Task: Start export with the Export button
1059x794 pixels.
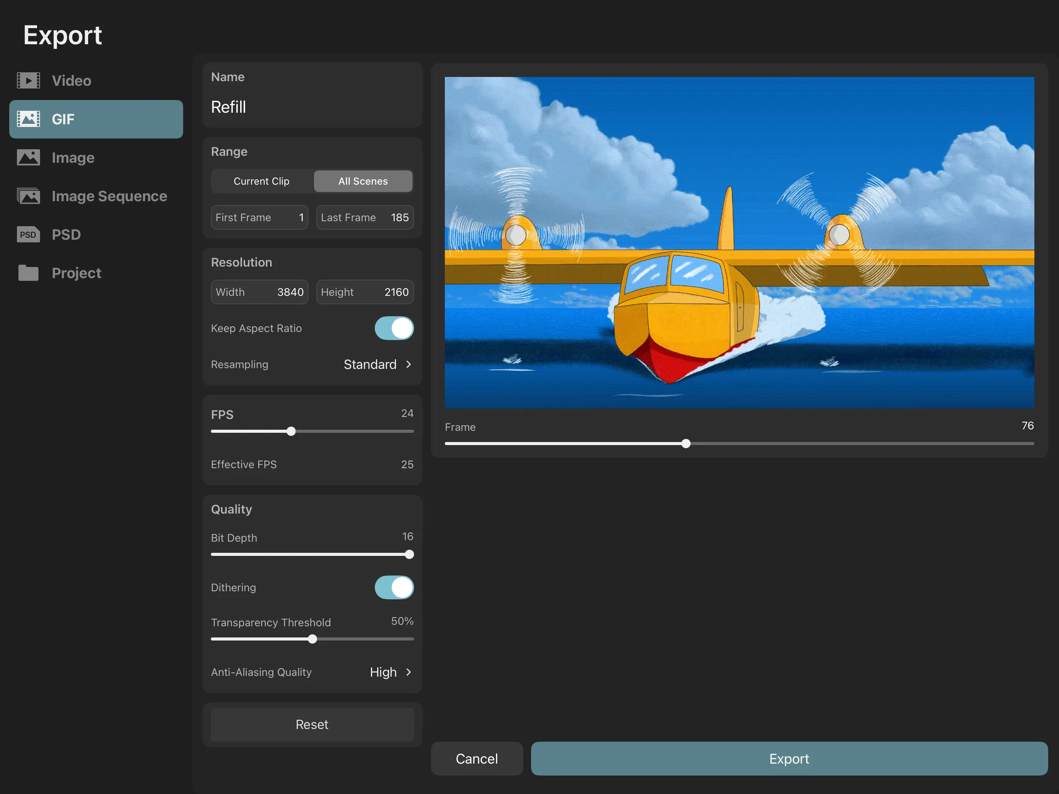Action: [788, 759]
